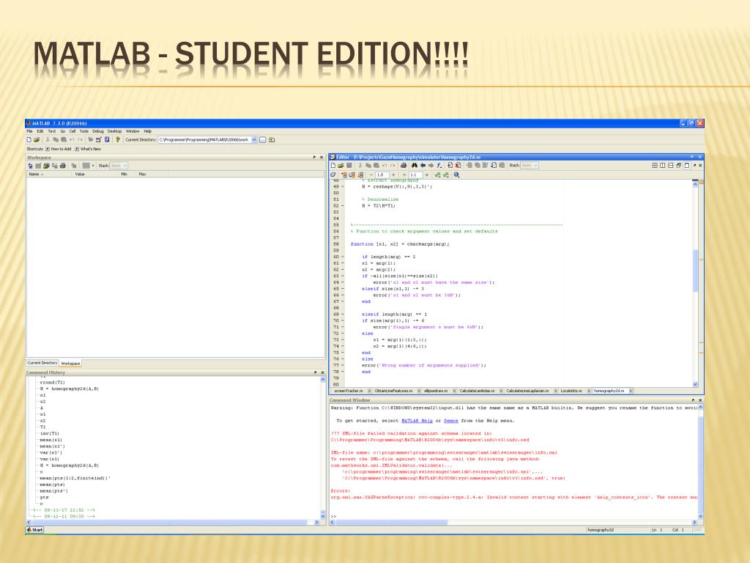Click the Command History horizontal scrollbar

tap(173, 522)
